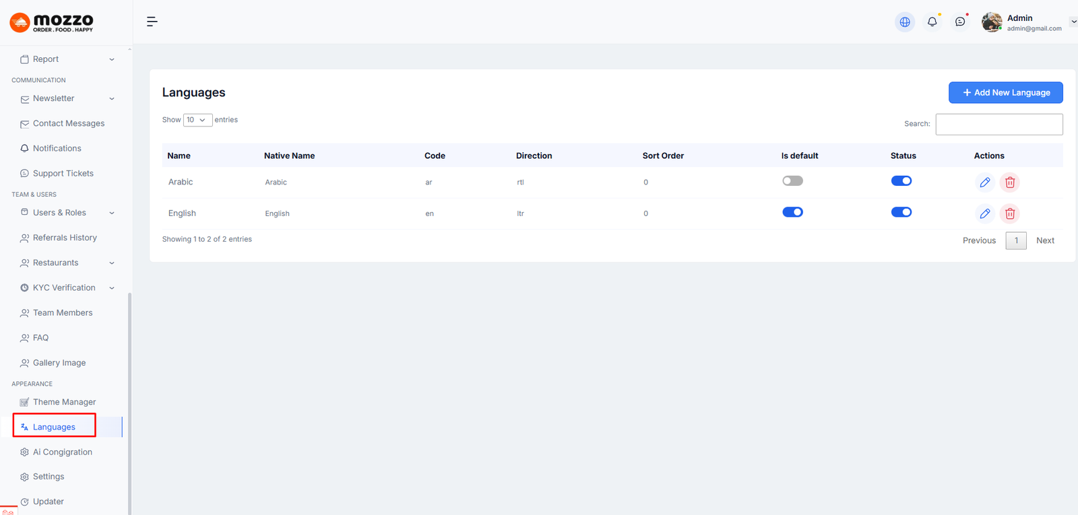Open the Show entries count dropdown
Image resolution: width=1078 pixels, height=515 pixels.
197,120
